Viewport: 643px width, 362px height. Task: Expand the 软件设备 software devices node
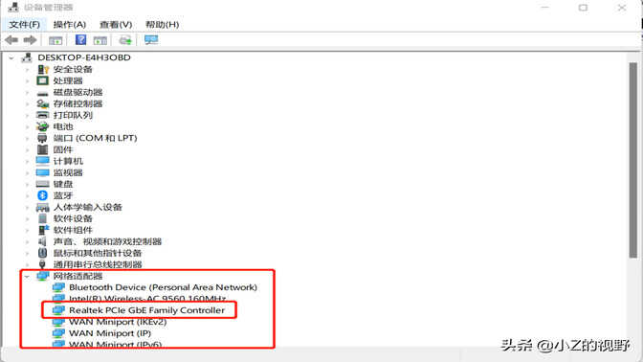tap(27, 218)
